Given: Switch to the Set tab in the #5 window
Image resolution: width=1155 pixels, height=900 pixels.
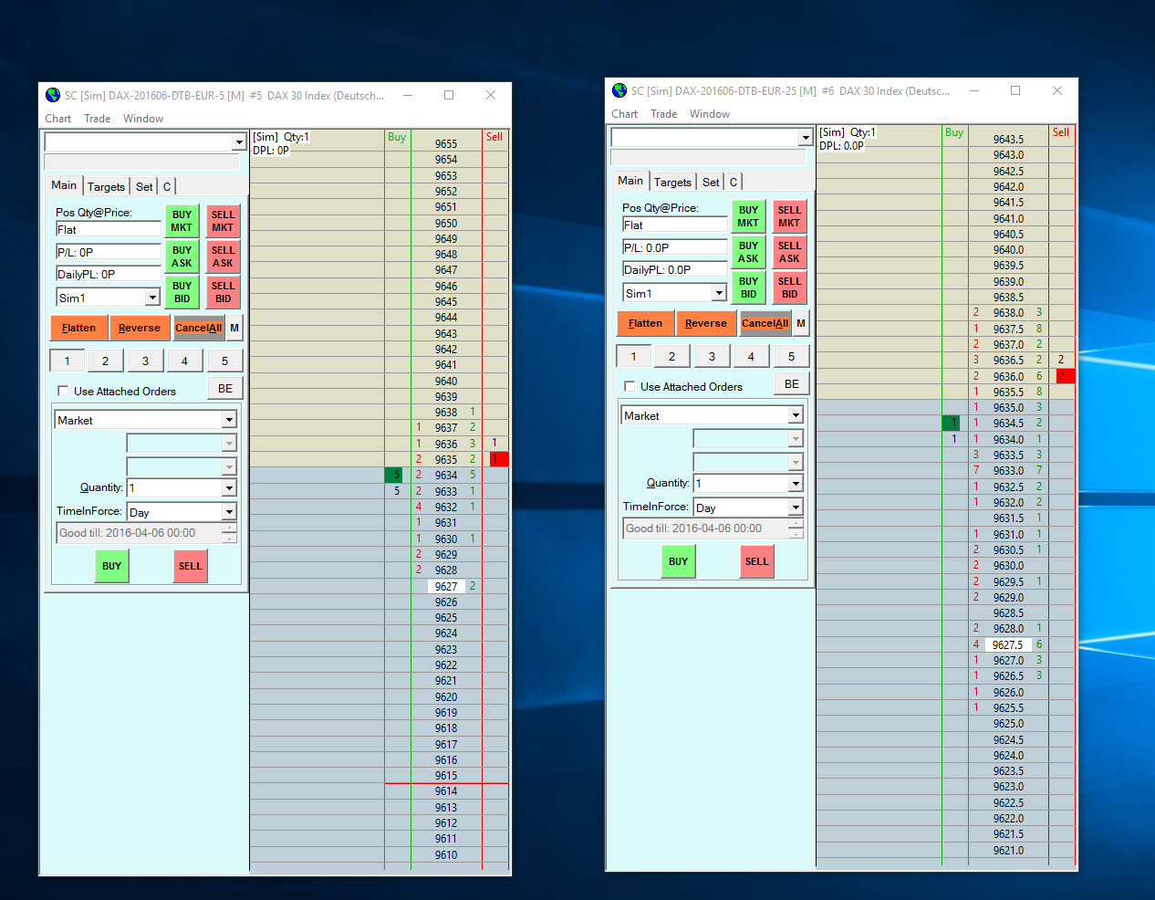Looking at the screenshot, I should click(x=144, y=186).
